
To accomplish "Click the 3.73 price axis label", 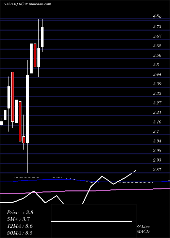I will 157,27.
